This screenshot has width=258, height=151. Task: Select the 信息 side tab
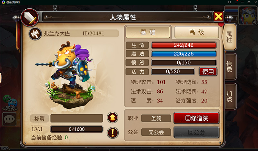pyautogui.click(x=230, y=67)
